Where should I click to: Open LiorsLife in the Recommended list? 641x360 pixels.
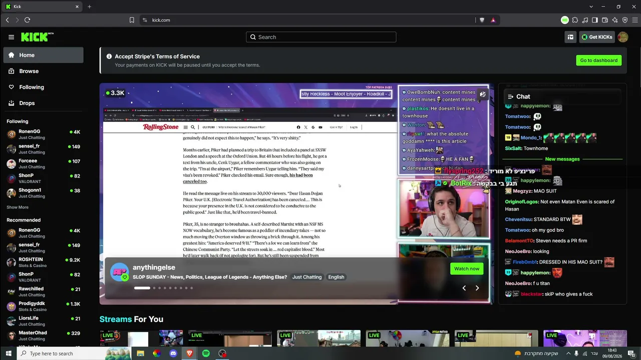coord(44,320)
